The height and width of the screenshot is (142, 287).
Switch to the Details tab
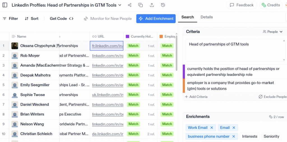click(x=207, y=17)
